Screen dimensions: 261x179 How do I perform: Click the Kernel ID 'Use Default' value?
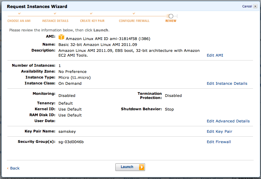[x=70, y=109]
